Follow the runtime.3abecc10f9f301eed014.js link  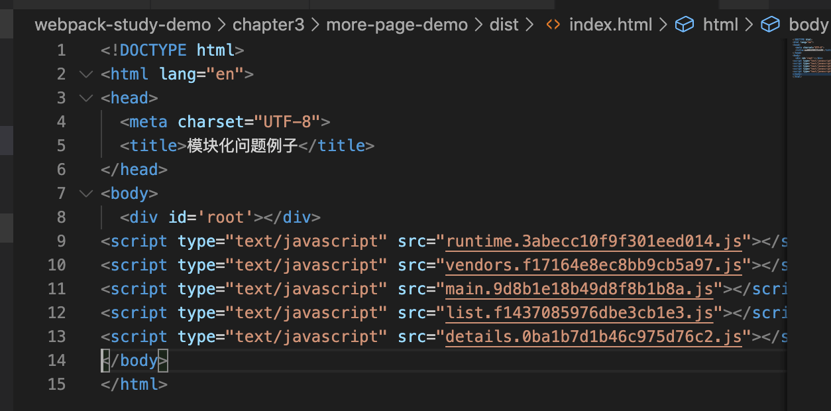[598, 241]
